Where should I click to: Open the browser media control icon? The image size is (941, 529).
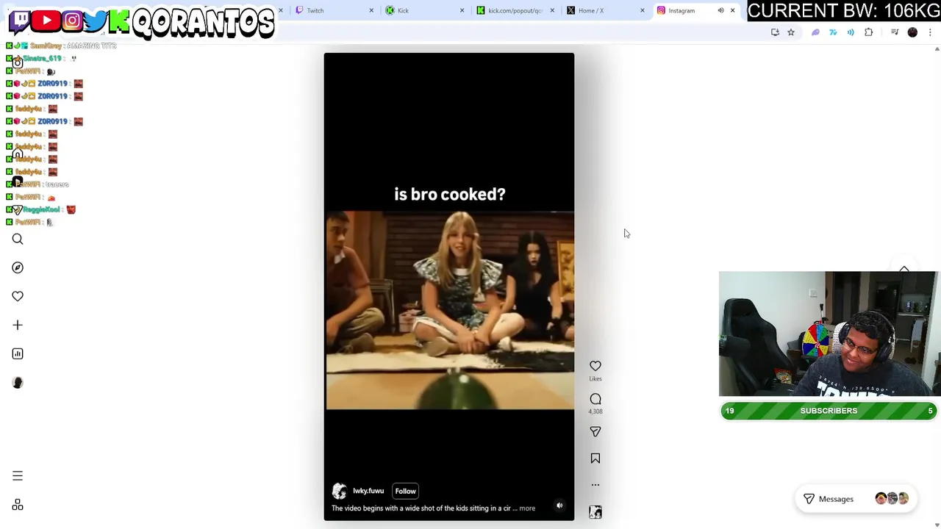(x=895, y=32)
